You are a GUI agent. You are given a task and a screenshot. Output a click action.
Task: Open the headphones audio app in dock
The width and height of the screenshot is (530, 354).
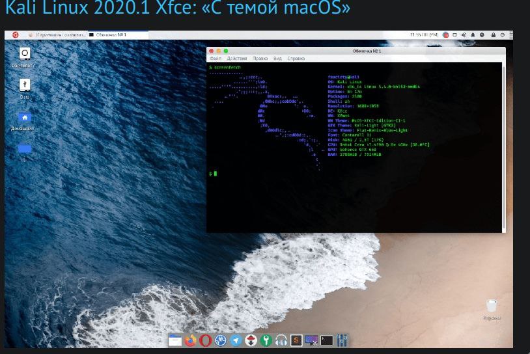(x=281, y=340)
